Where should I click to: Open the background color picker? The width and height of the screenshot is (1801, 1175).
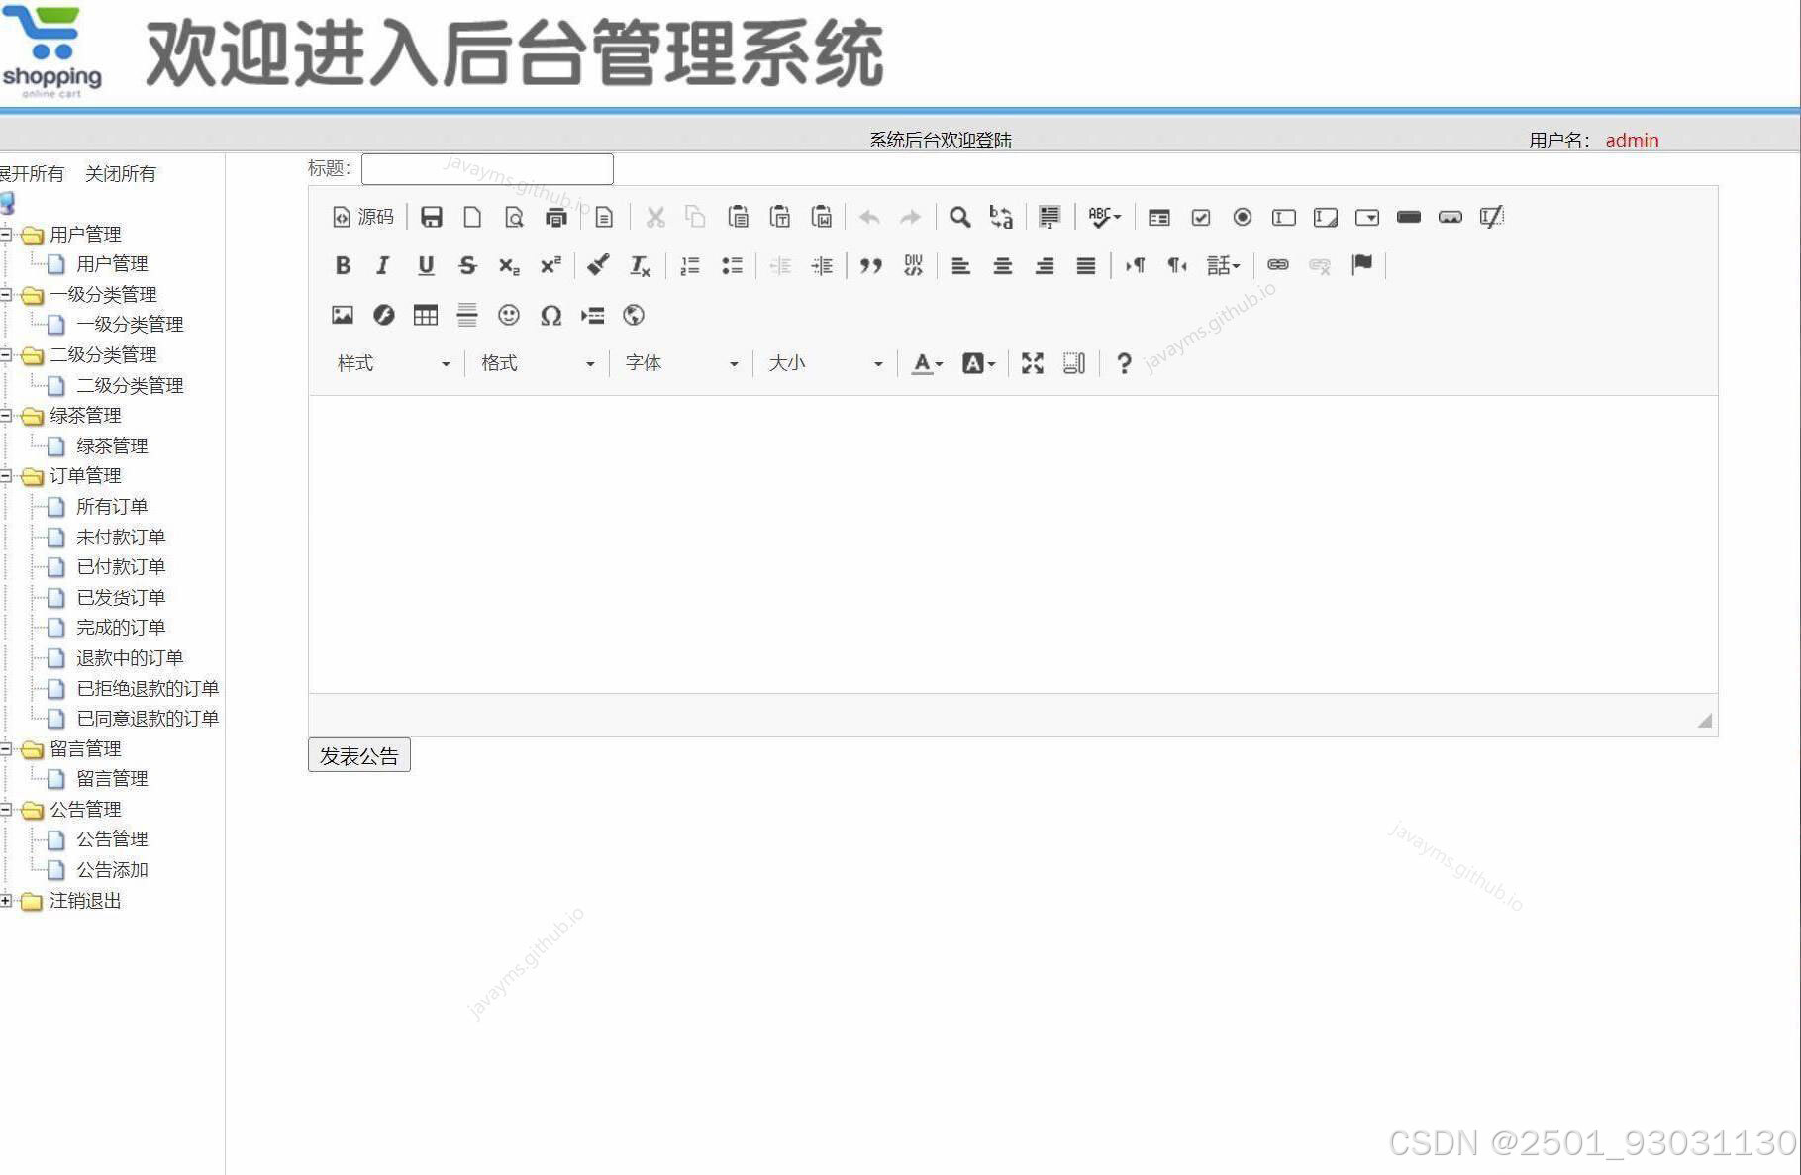pyautogui.click(x=978, y=364)
